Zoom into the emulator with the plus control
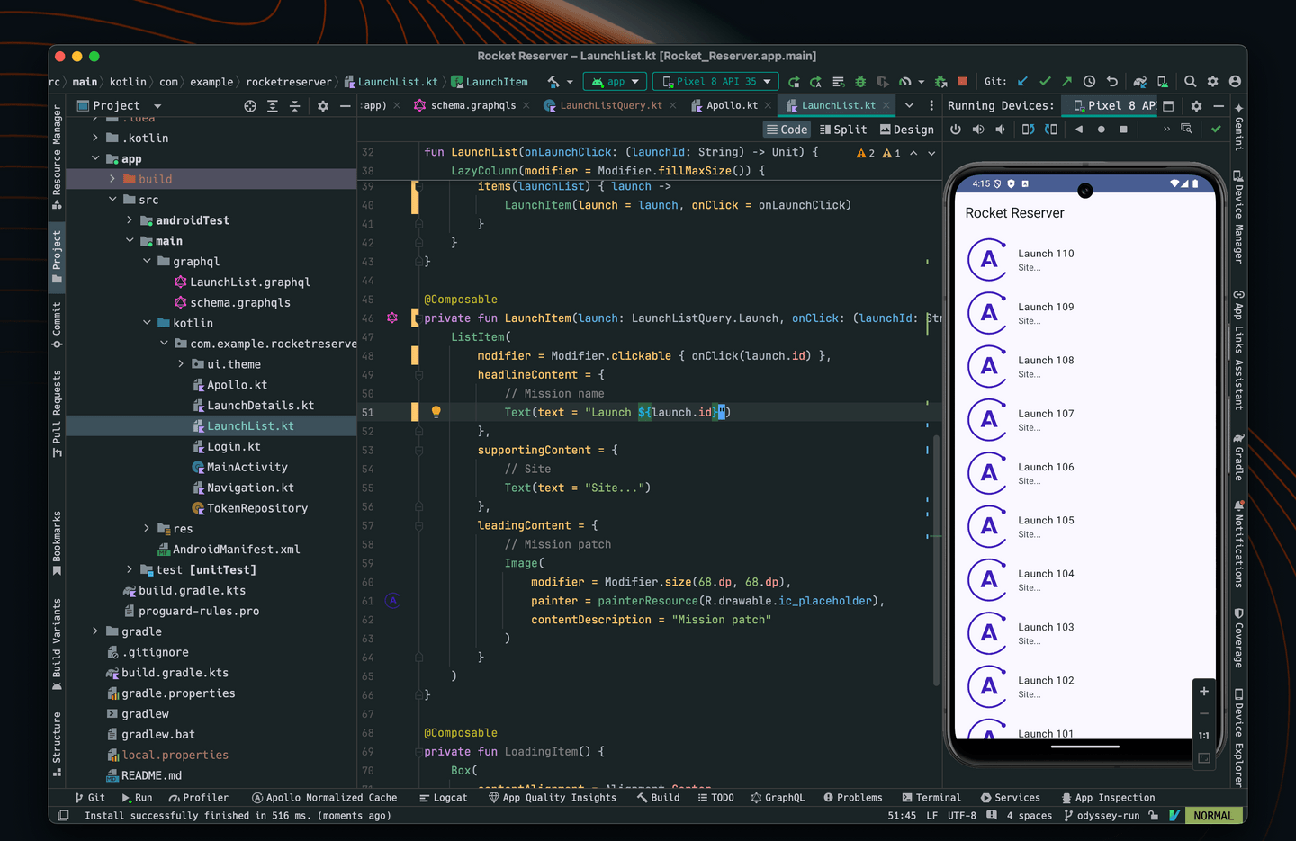1296x841 pixels. 1204,691
